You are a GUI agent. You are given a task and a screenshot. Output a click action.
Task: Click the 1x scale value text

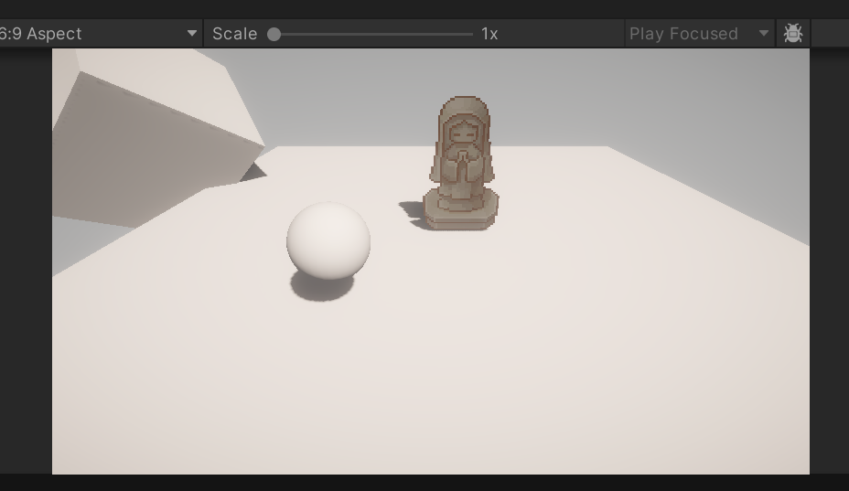tap(489, 34)
